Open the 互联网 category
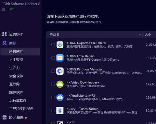This screenshot has height=124, width=156. pyautogui.click(x=14, y=84)
